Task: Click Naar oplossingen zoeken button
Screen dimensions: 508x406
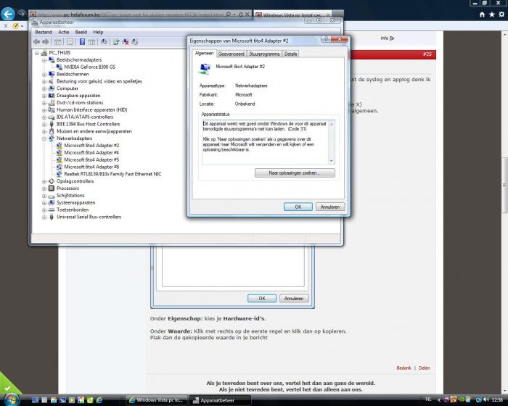Action: click(295, 173)
